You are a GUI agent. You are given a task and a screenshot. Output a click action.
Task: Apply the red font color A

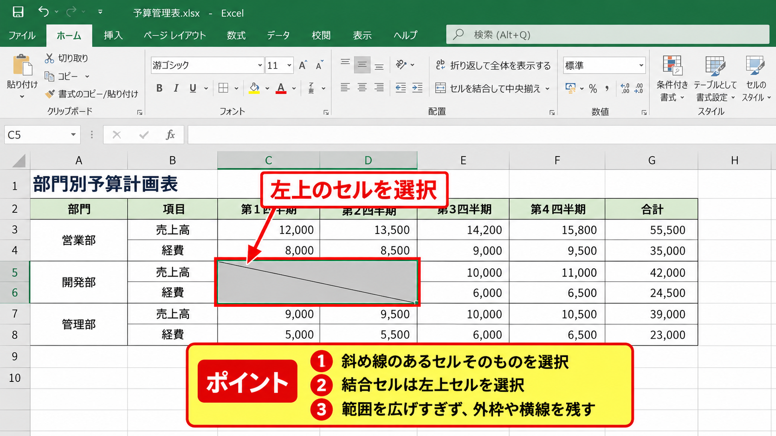281,88
